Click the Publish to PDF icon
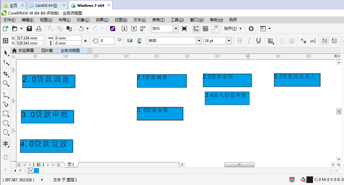The height and width of the screenshot is (185, 344). pyautogui.click(x=143, y=28)
